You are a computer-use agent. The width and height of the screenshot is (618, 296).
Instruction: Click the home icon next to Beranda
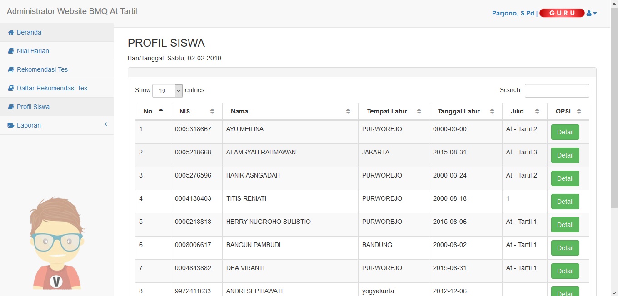[11, 32]
